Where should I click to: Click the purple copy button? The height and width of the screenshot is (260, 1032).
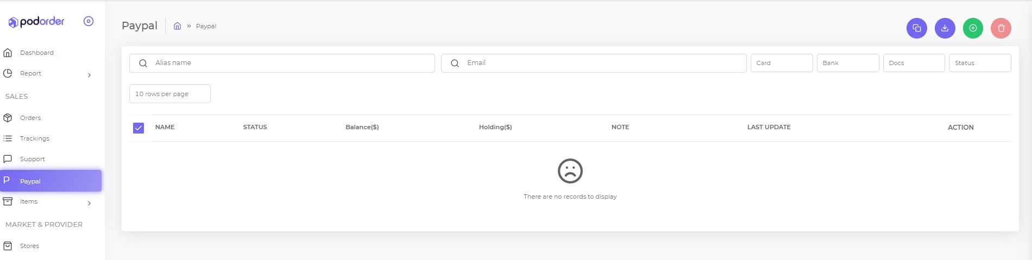click(917, 28)
